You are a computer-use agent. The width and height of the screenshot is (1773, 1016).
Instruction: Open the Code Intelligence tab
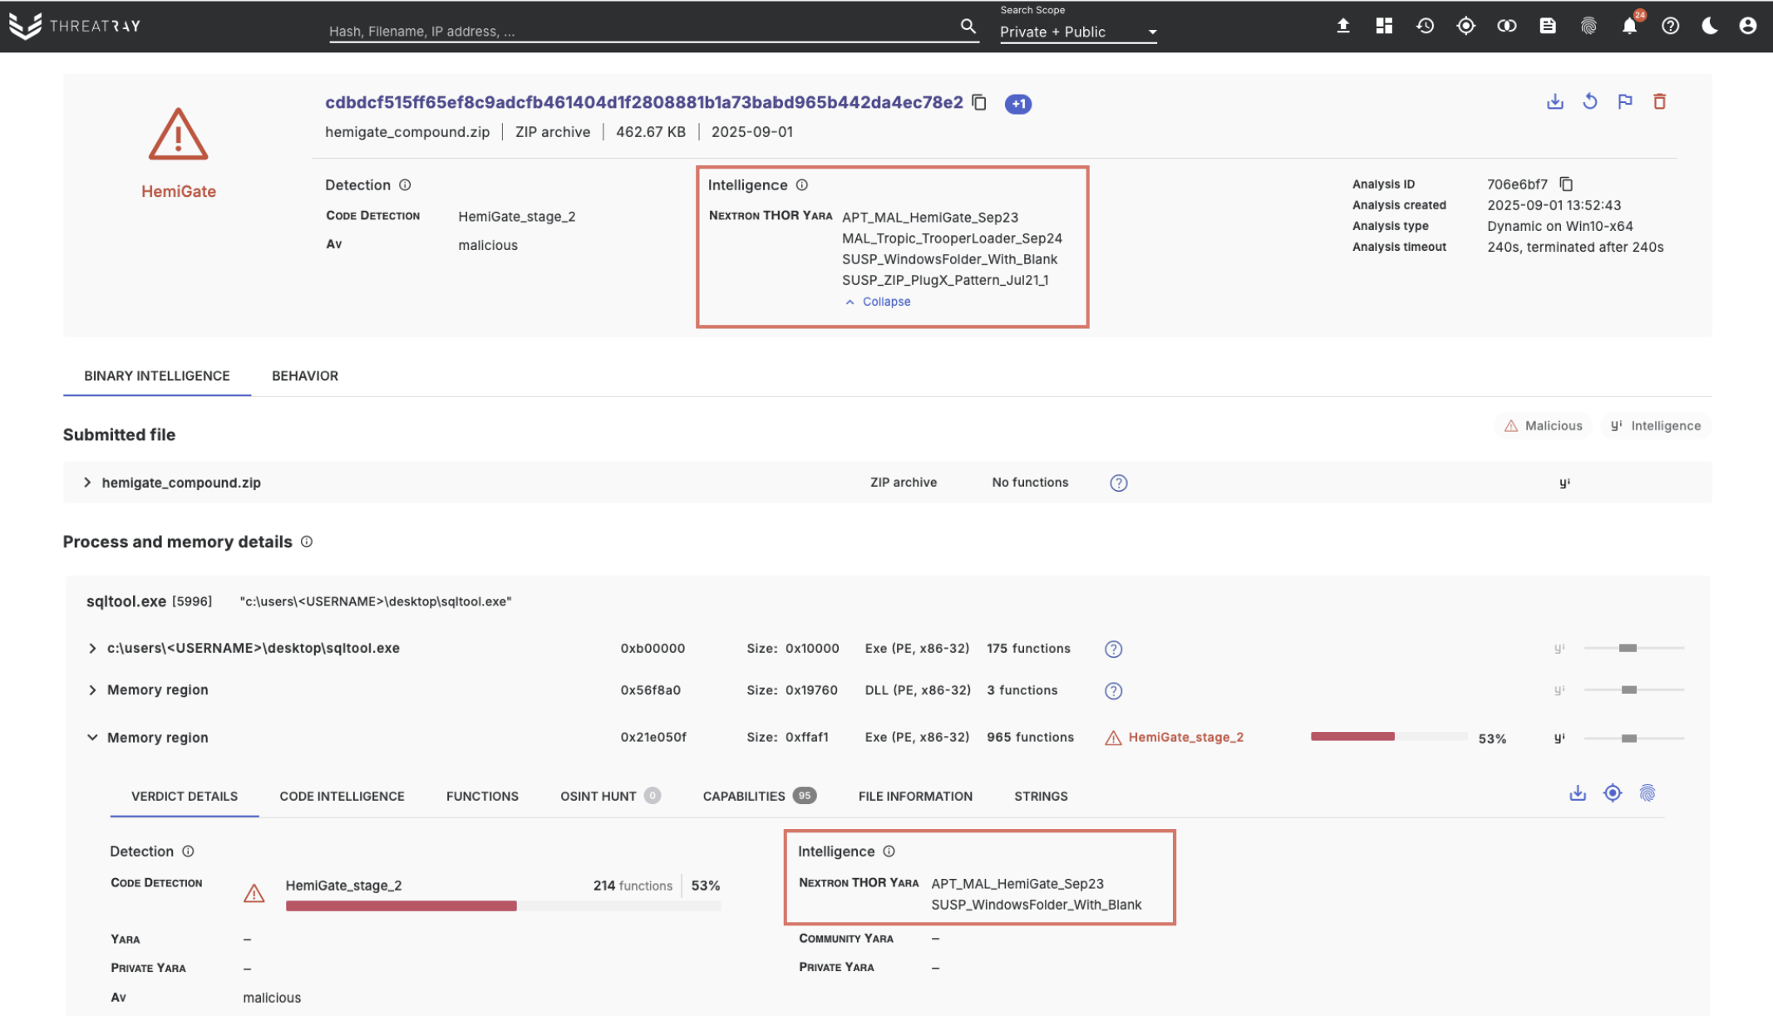click(x=342, y=796)
